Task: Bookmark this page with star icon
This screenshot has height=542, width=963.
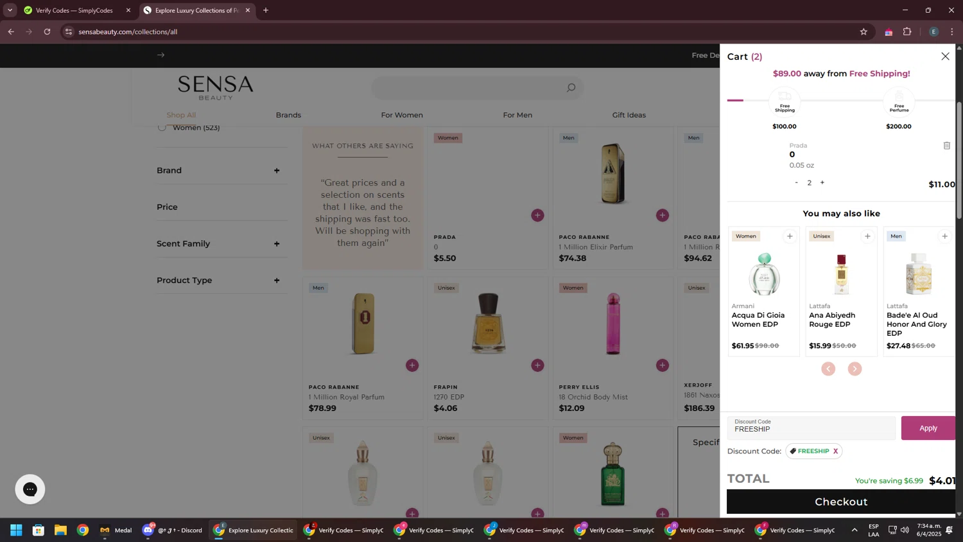Action: 863,31
